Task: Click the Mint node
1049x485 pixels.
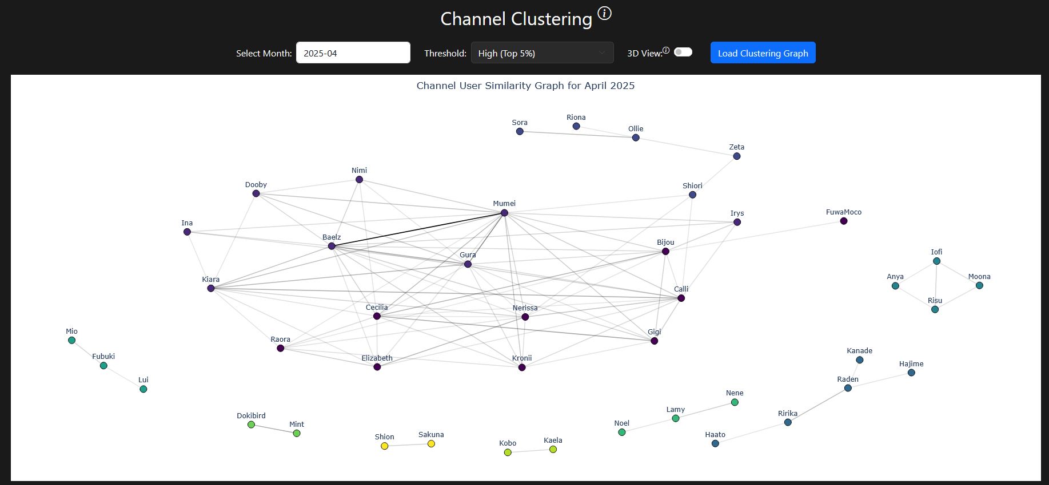Action: click(296, 433)
